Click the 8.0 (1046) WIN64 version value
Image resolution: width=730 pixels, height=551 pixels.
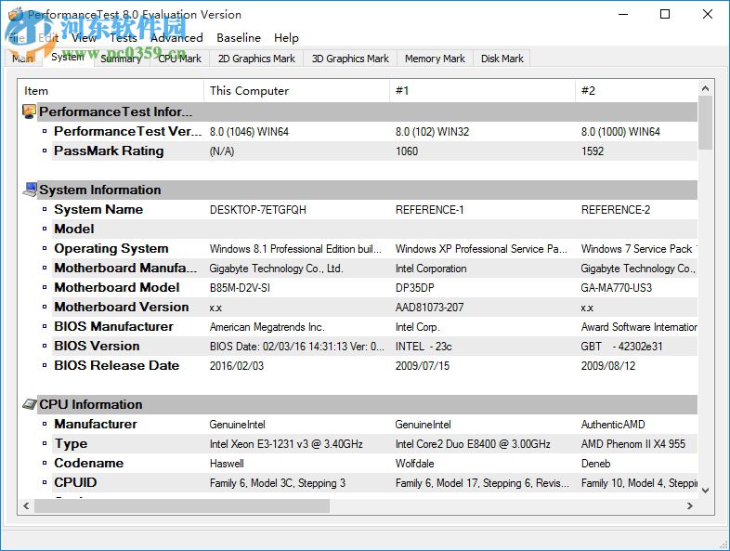click(x=249, y=132)
